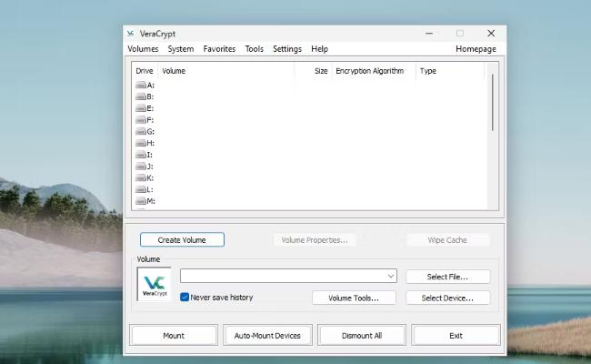Minimize the VeraCrypt window
The width and height of the screenshot is (591, 364).
pyautogui.click(x=429, y=34)
